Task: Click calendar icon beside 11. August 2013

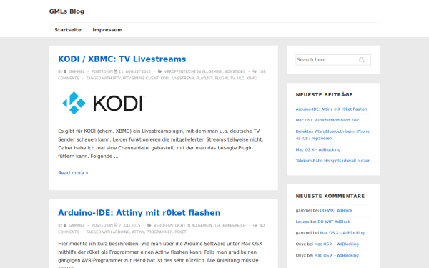Action: pyautogui.click(x=116, y=71)
